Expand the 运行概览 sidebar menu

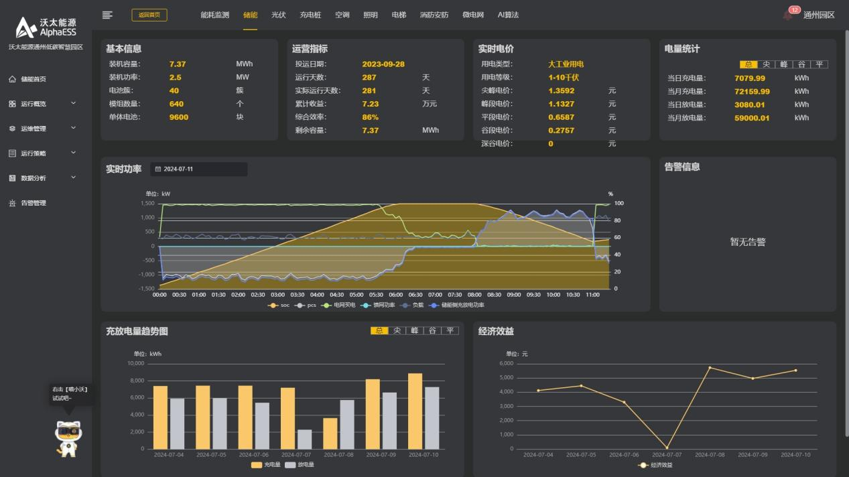73,104
